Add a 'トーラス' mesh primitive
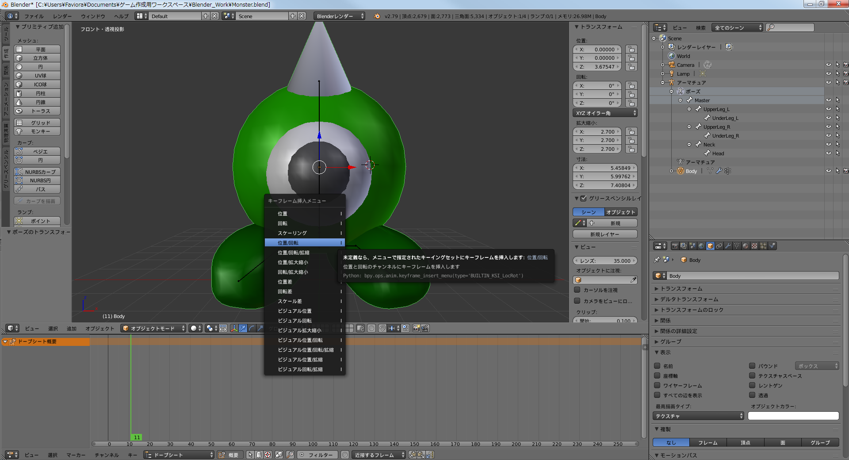The height and width of the screenshot is (460, 849). (37, 111)
